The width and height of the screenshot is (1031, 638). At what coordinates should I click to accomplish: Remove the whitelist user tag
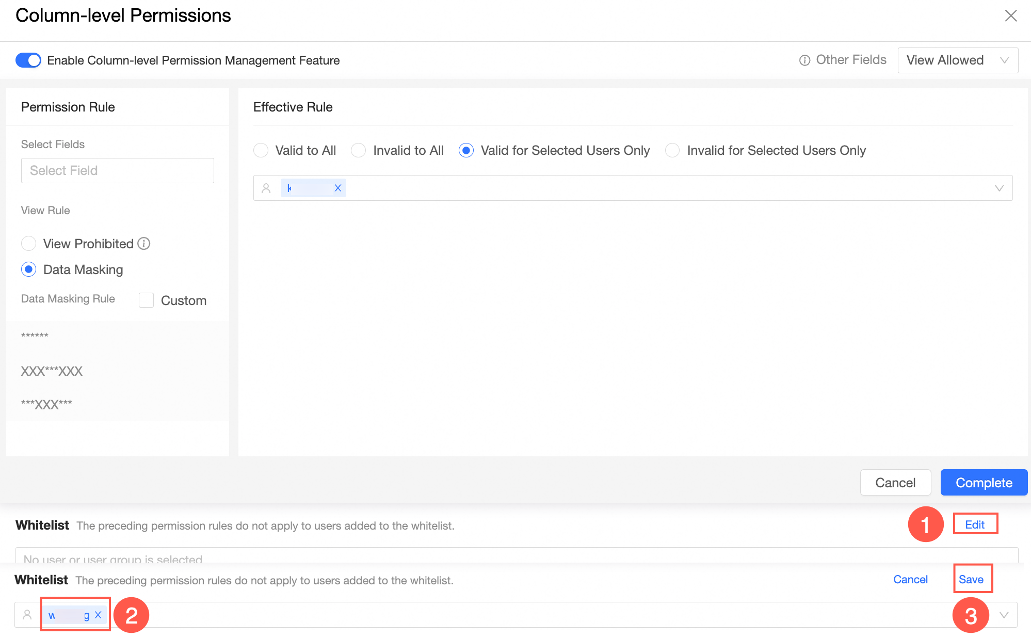click(x=98, y=615)
